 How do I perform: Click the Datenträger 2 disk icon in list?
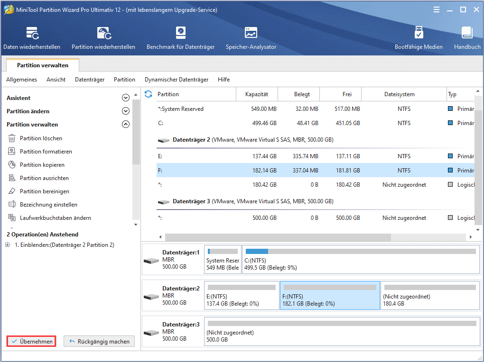click(x=164, y=140)
